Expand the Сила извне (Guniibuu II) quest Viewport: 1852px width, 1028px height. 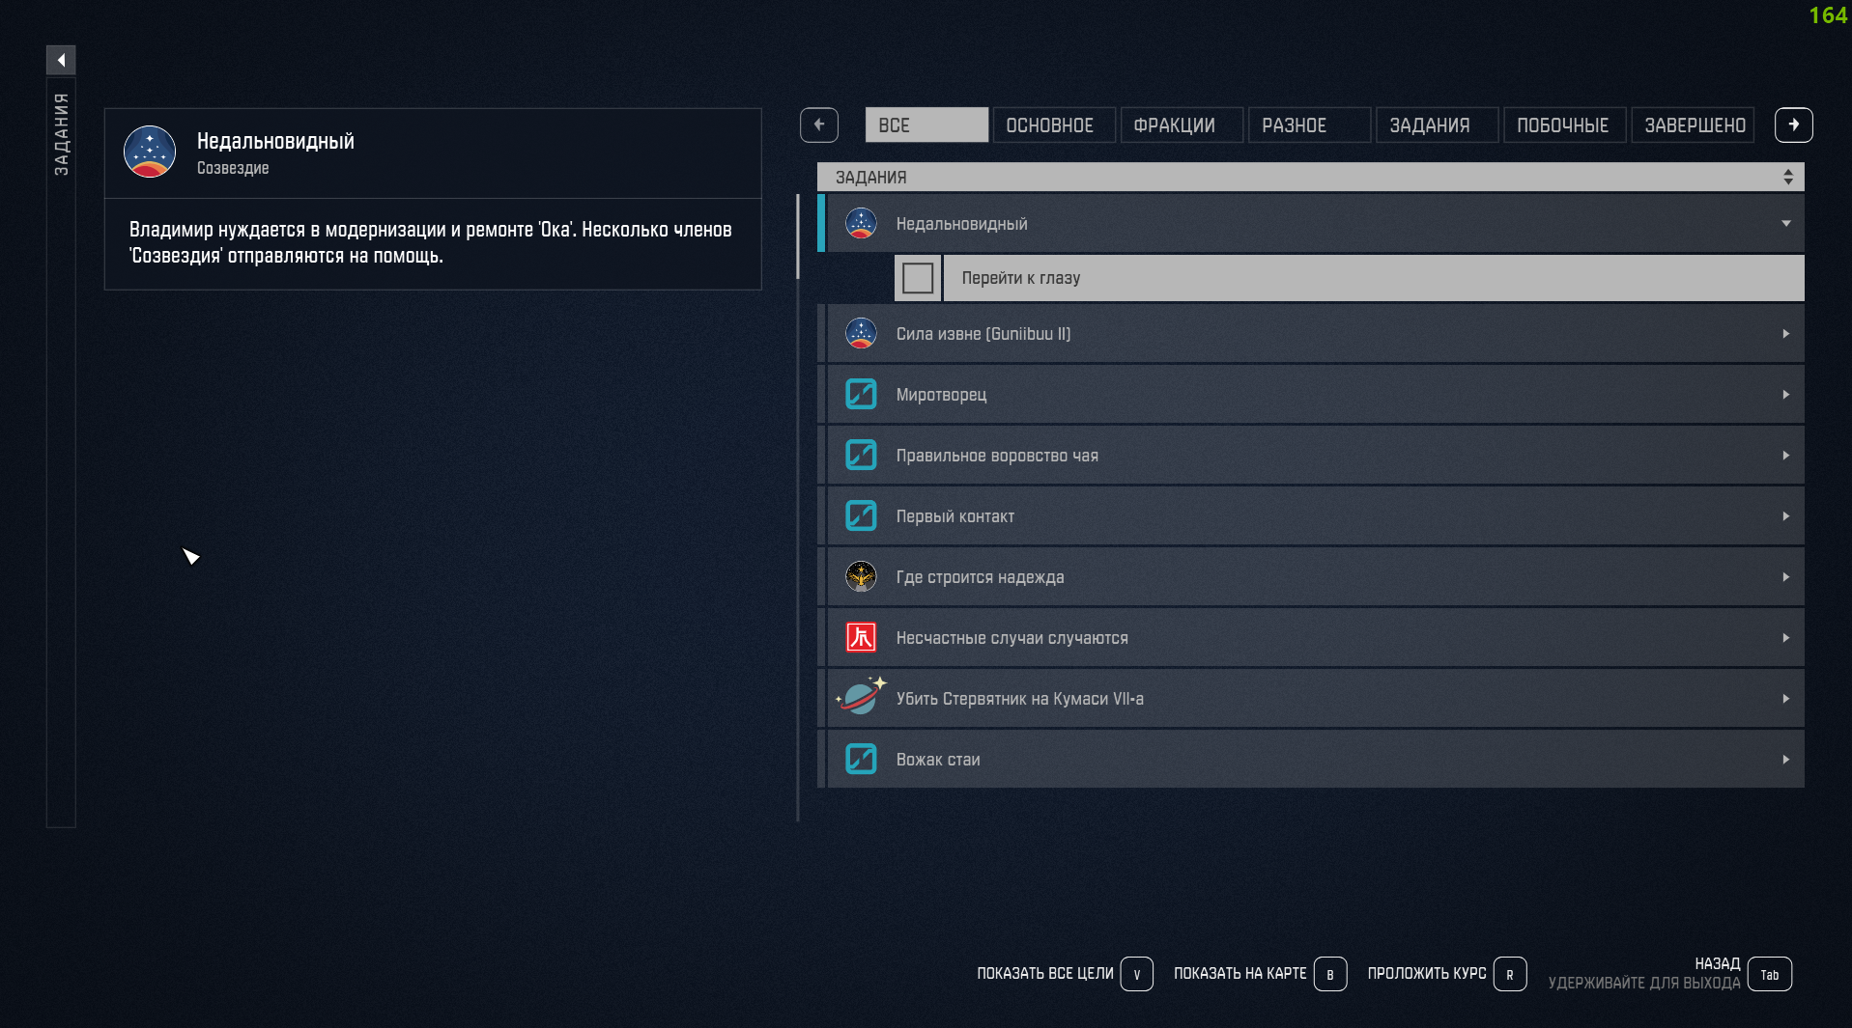tap(1786, 333)
